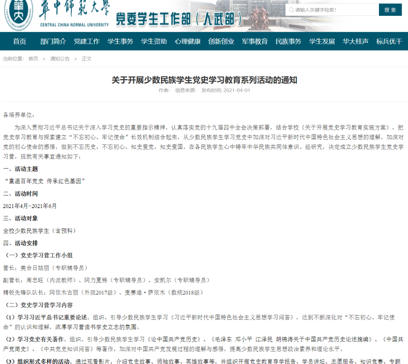
Task: Click the Central China Normal University calligraphy logo
Action: (x=74, y=13)
